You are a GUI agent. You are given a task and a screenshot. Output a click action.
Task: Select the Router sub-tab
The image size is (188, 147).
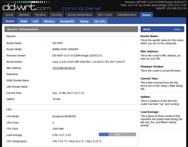10,21
